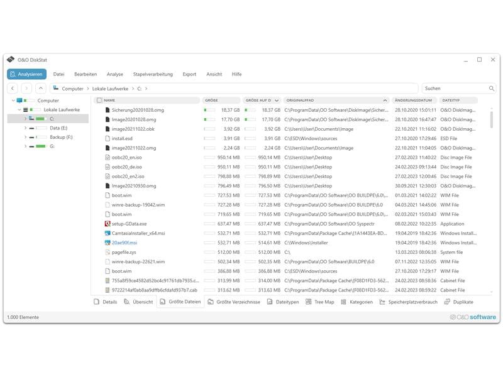Viewport: 503px width, 377px height.
Task: Click the install.esd file icon
Action: coord(108,138)
